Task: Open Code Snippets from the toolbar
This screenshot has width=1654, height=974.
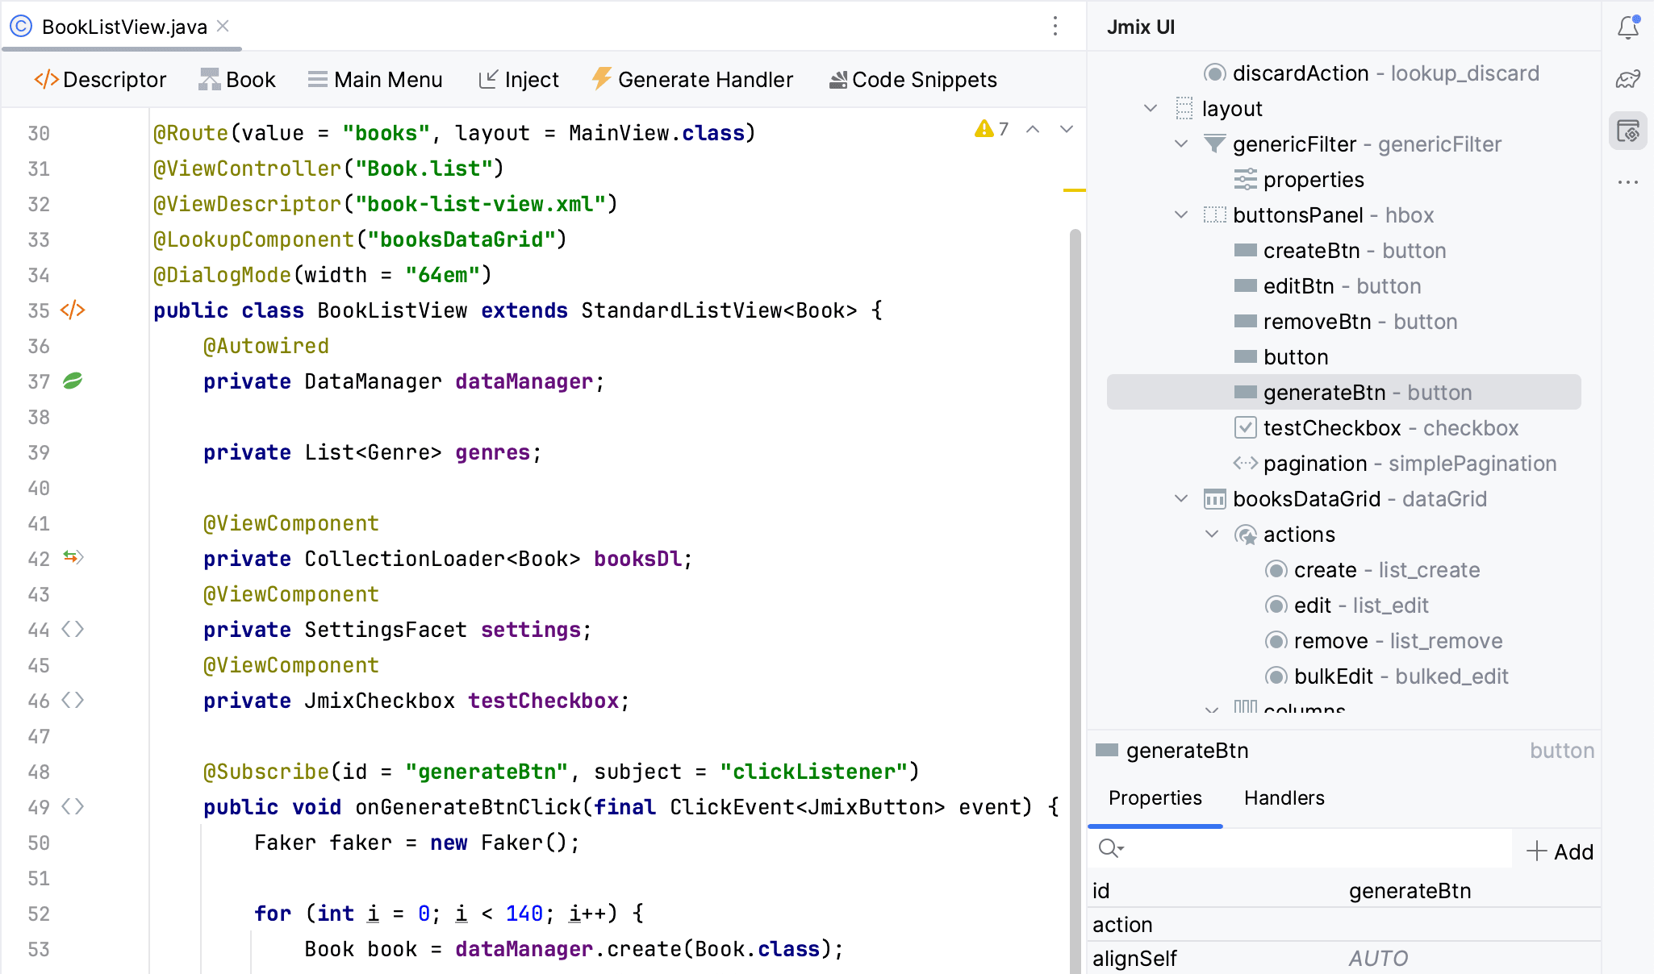Action: click(x=913, y=80)
